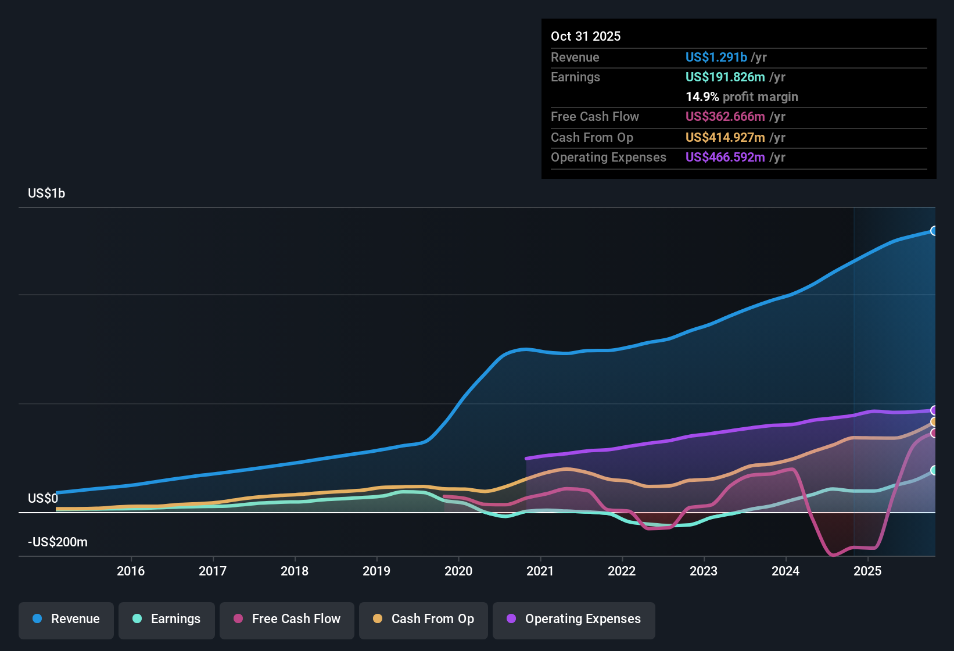Toggle the Free Cash Flow series off
Image resolution: width=954 pixels, height=651 pixels.
coord(286,619)
